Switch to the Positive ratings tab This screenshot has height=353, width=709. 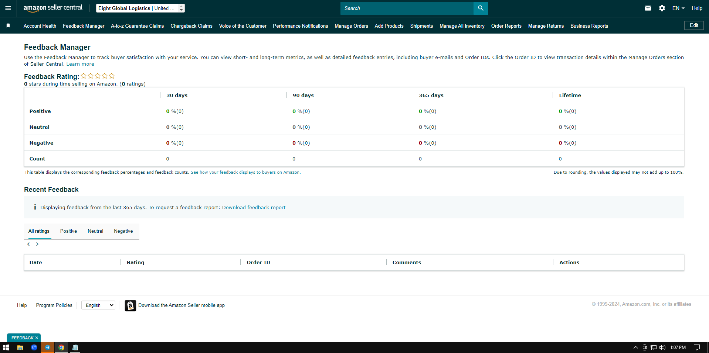point(68,231)
